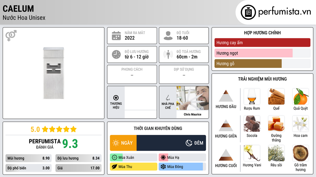This screenshot has width=316, height=177.
Task: Click the Hương cuối pyramid icon
Action: click(226, 155)
